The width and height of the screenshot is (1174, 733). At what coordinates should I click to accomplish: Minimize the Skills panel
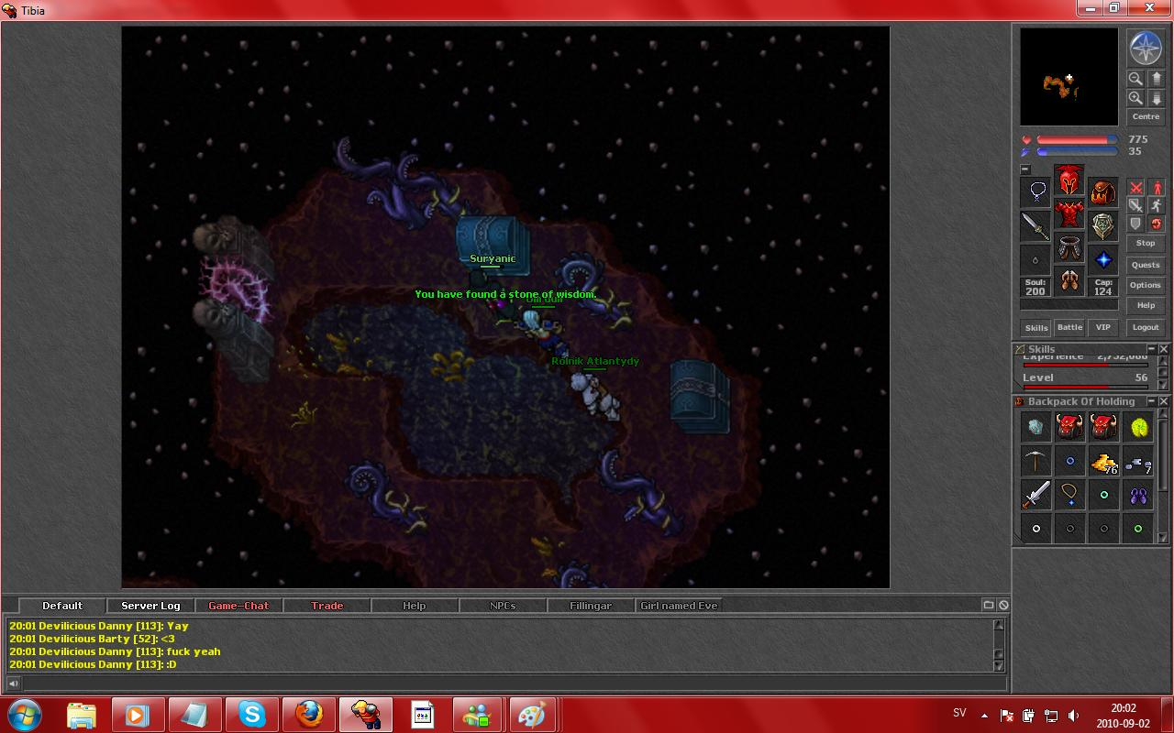(1152, 349)
